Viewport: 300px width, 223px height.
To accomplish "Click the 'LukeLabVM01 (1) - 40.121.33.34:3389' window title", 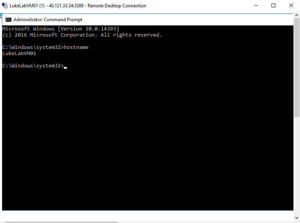I will point(78,6).
